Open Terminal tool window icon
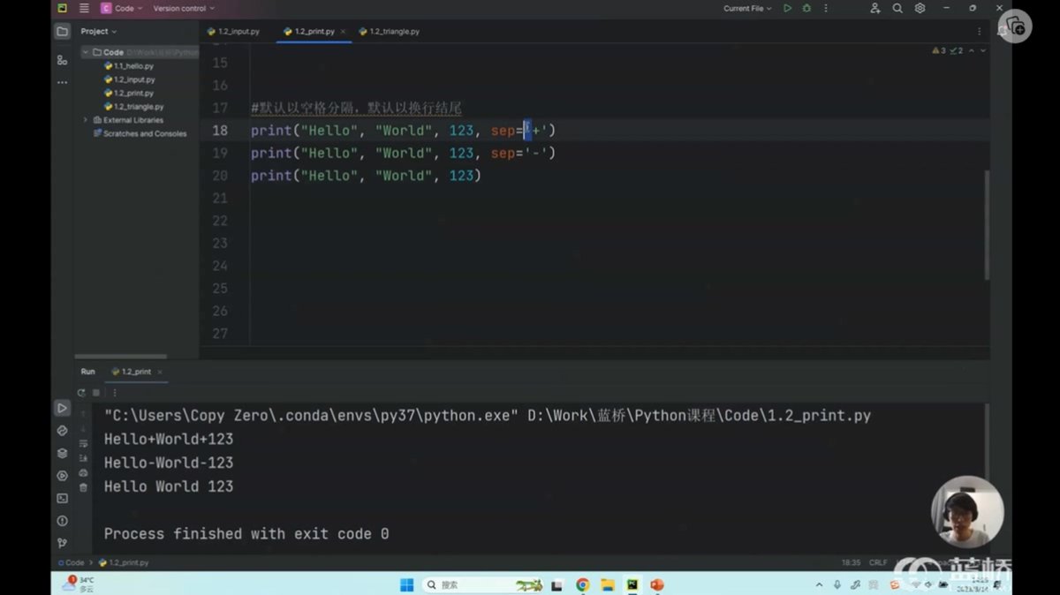 tap(62, 498)
